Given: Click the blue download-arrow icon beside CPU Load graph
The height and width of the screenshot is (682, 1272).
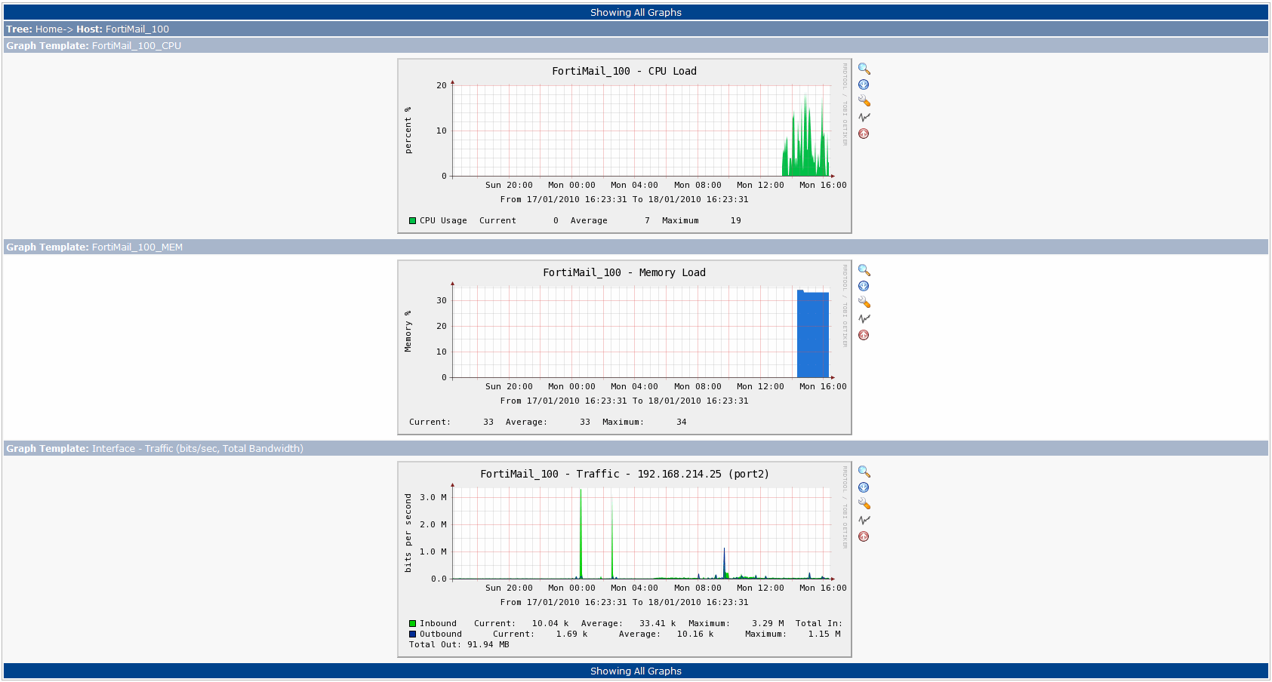Looking at the screenshot, I should (x=864, y=84).
